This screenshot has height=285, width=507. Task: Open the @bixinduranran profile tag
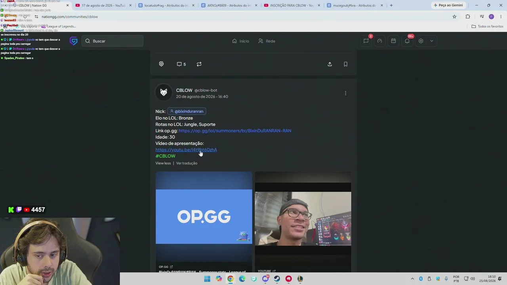point(186,111)
